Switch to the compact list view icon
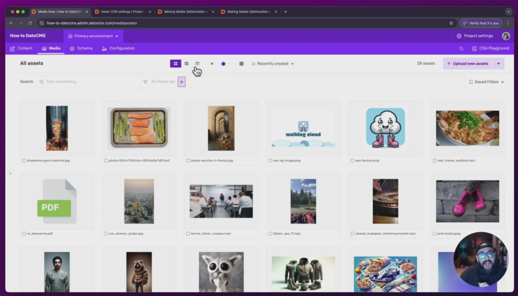Viewport: 518px width, 296px height. click(187, 64)
